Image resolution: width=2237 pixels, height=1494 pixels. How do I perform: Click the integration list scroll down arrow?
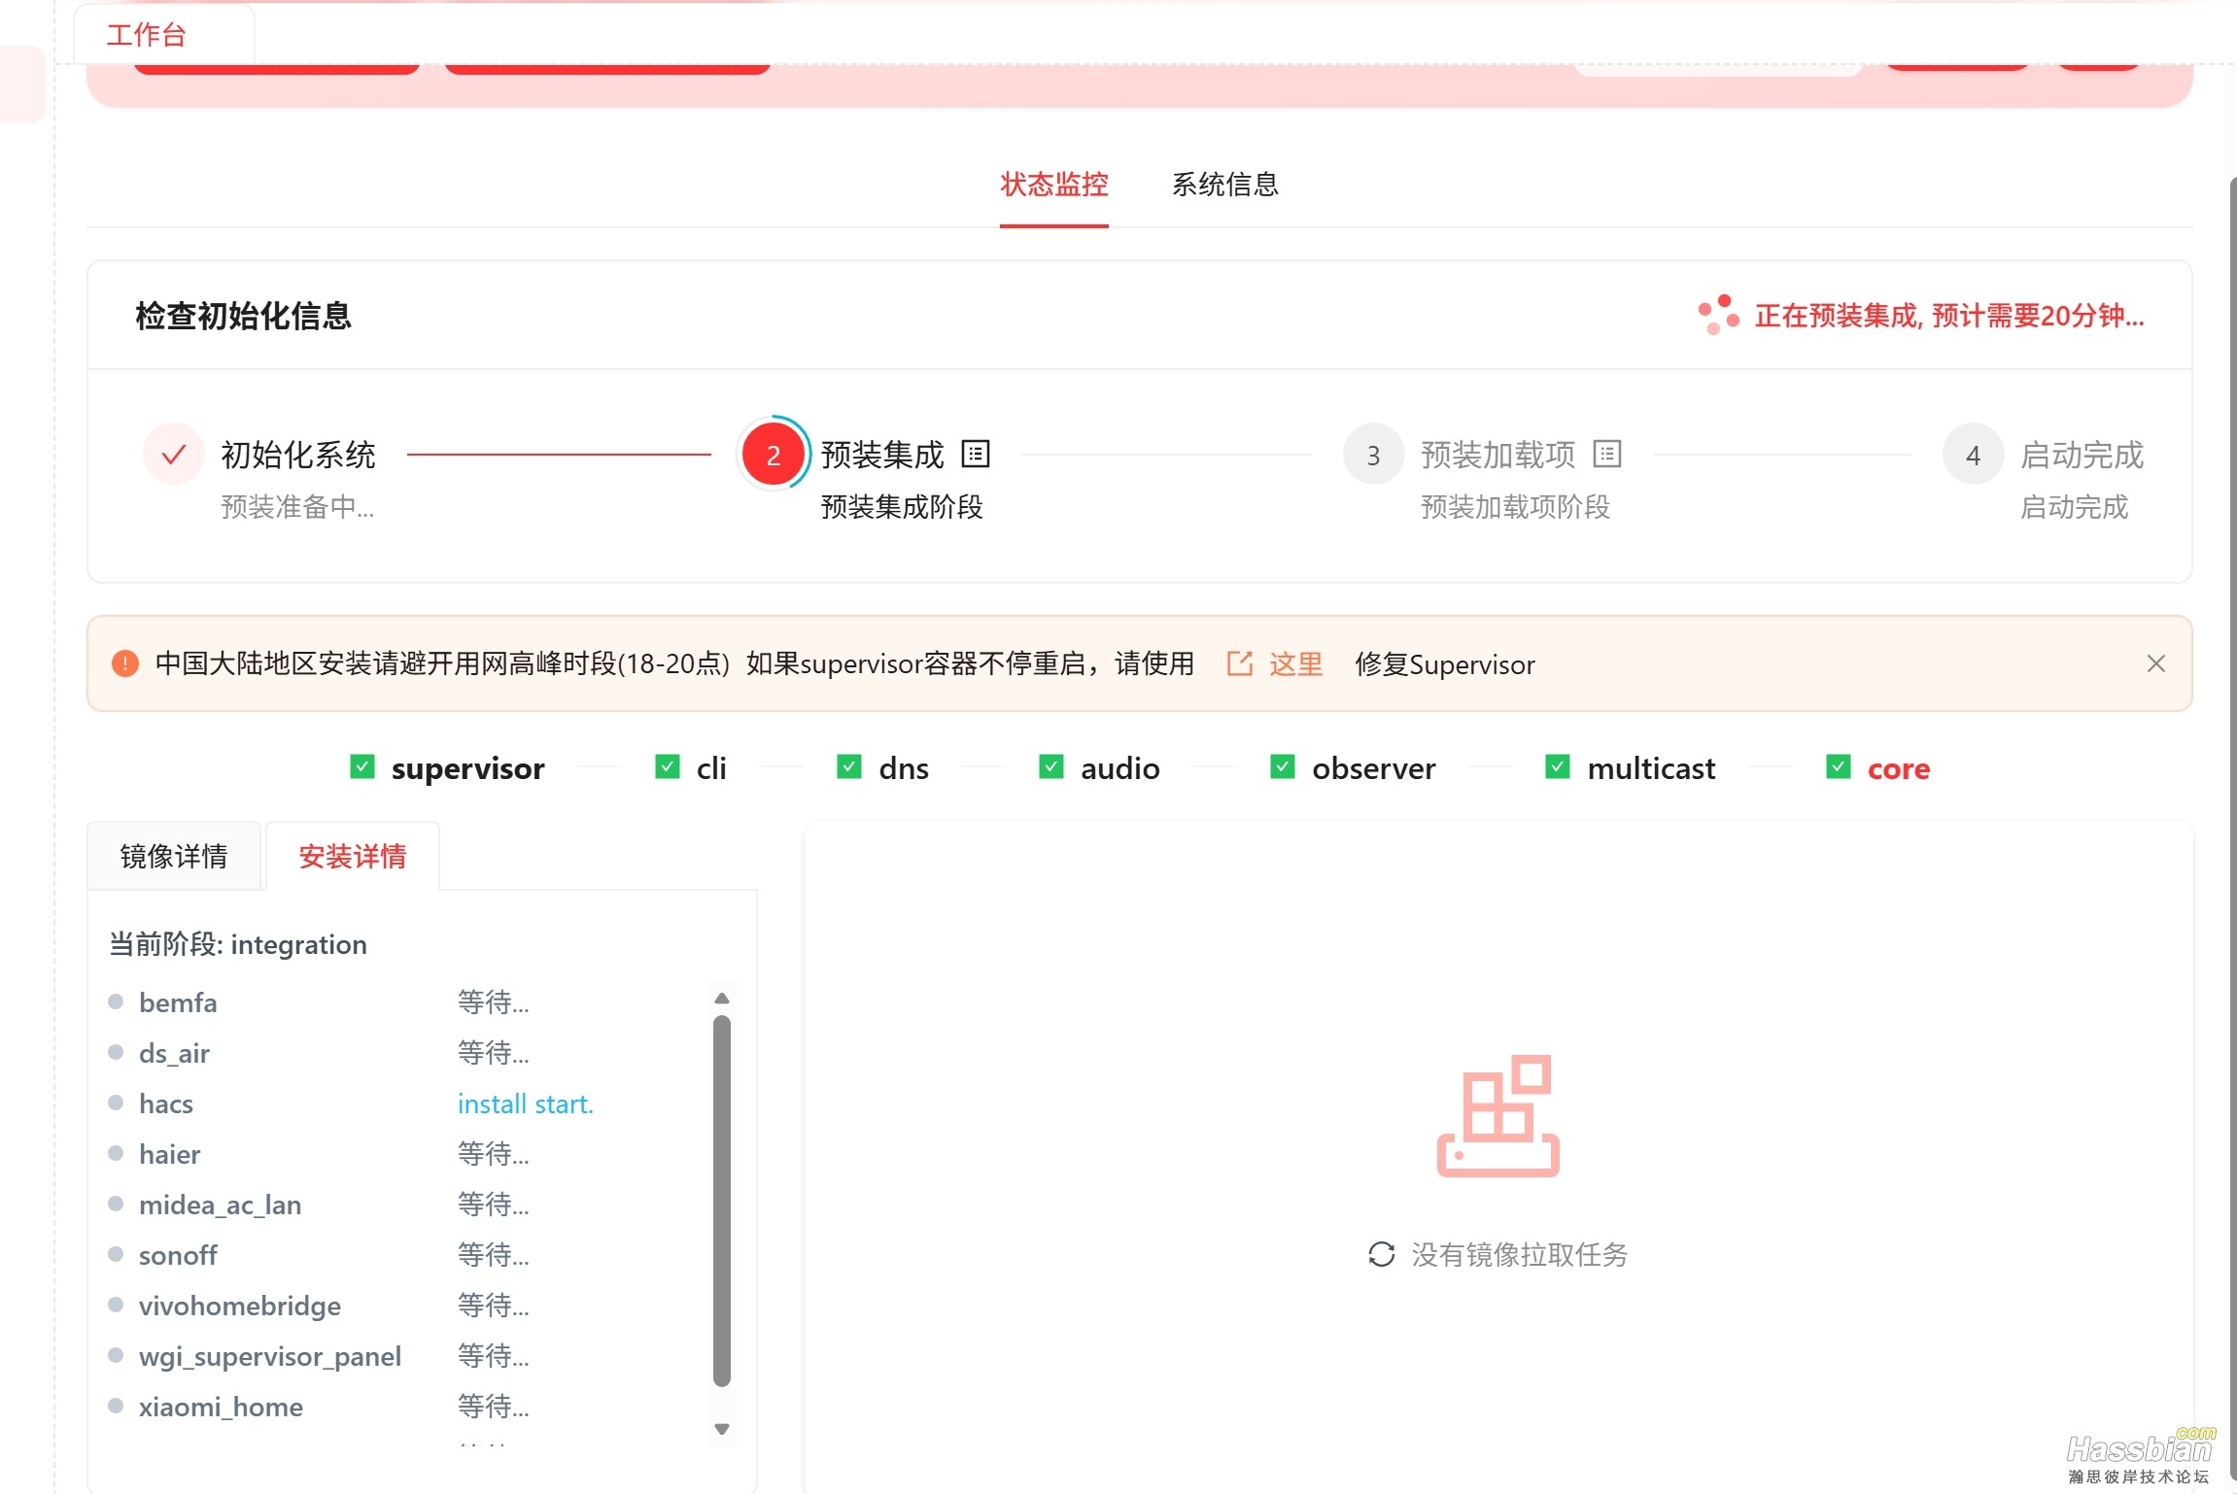click(722, 1429)
